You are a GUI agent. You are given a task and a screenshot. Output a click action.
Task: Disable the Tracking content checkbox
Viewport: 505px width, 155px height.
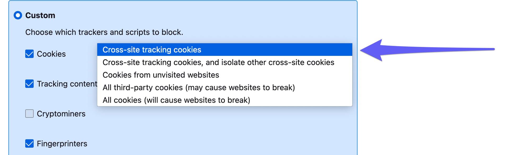point(29,84)
